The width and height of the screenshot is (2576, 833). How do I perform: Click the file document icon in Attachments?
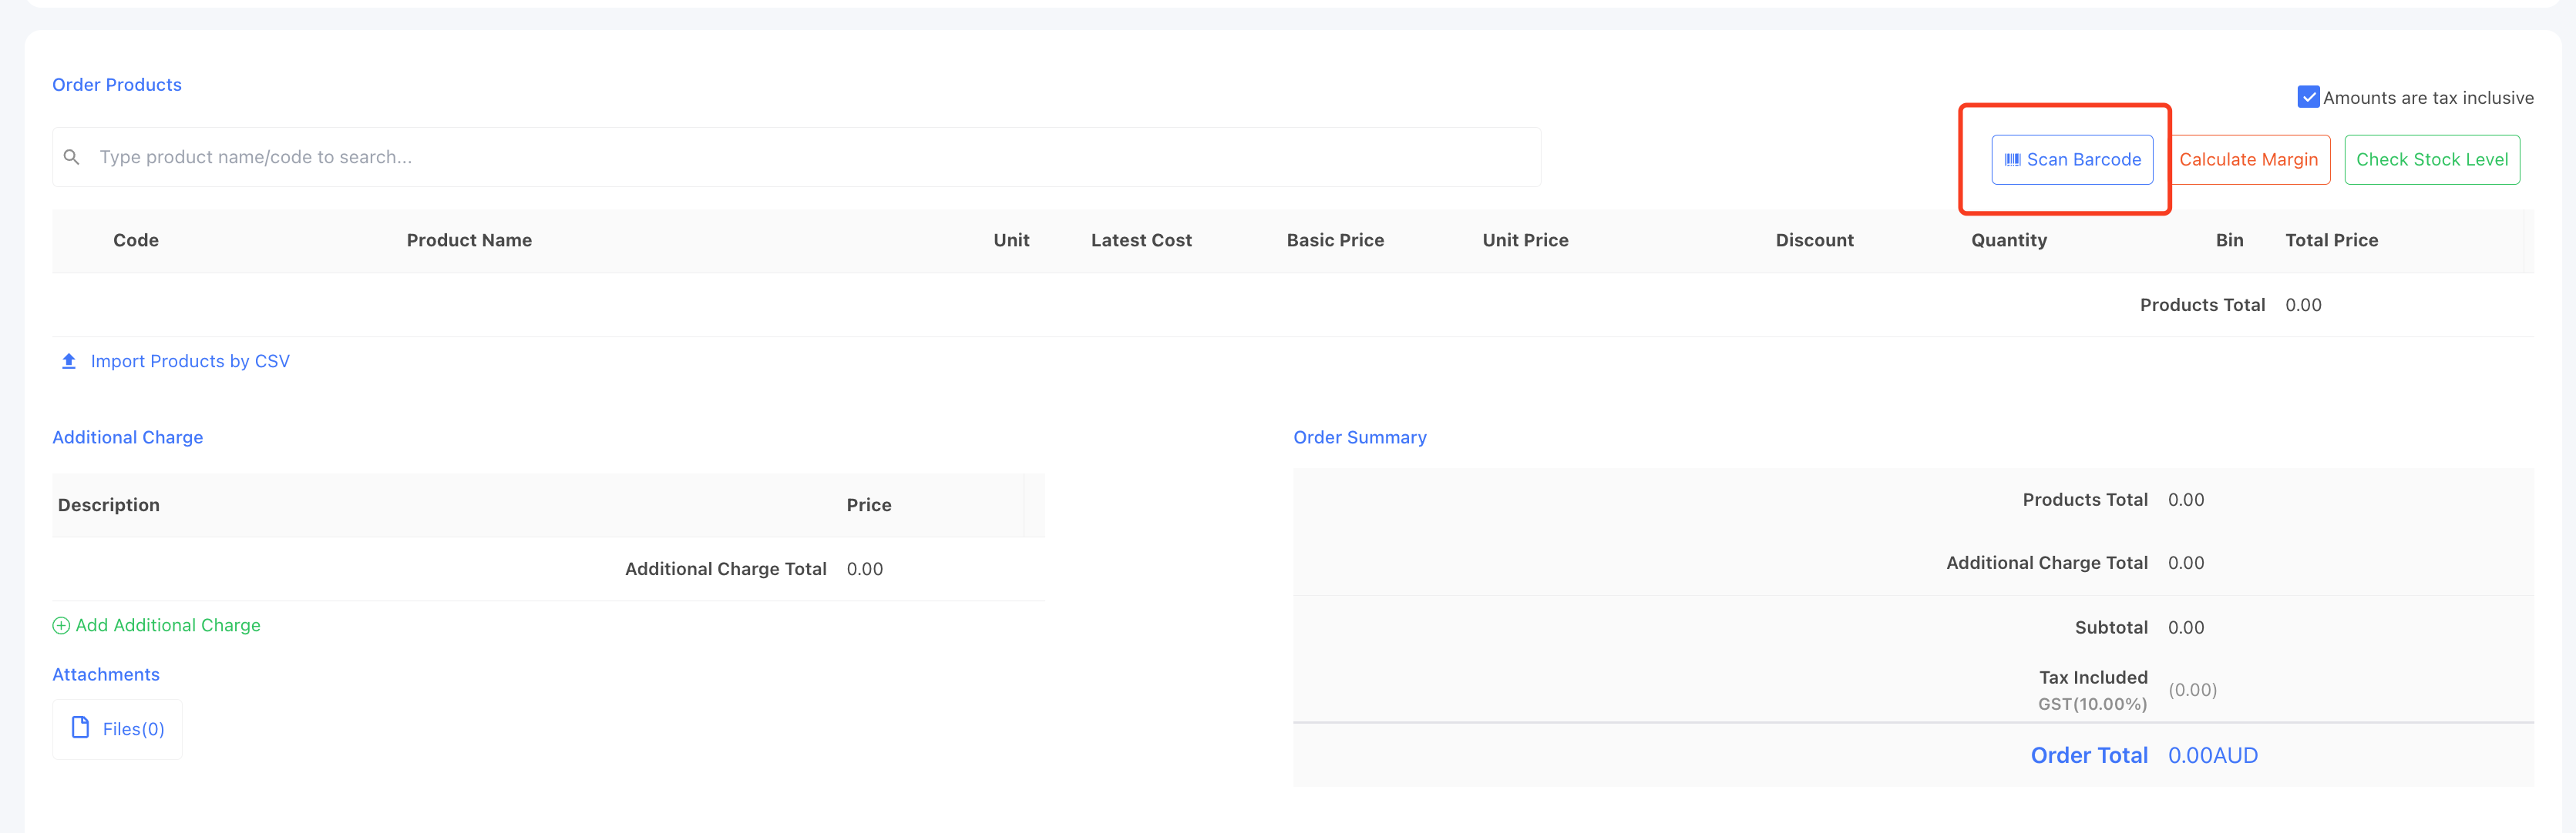coord(81,728)
